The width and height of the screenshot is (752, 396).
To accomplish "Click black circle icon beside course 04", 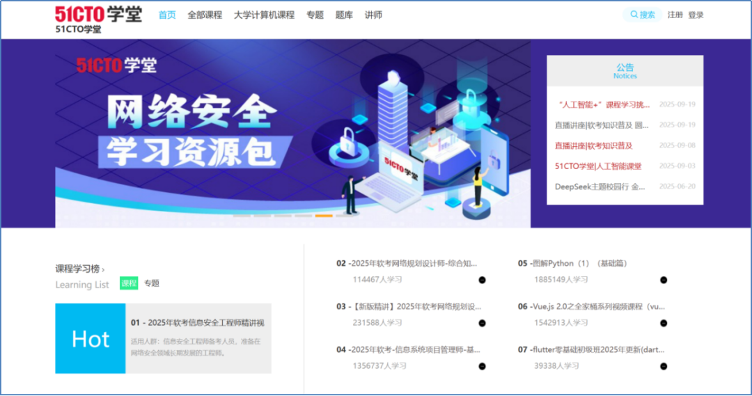I will [482, 366].
